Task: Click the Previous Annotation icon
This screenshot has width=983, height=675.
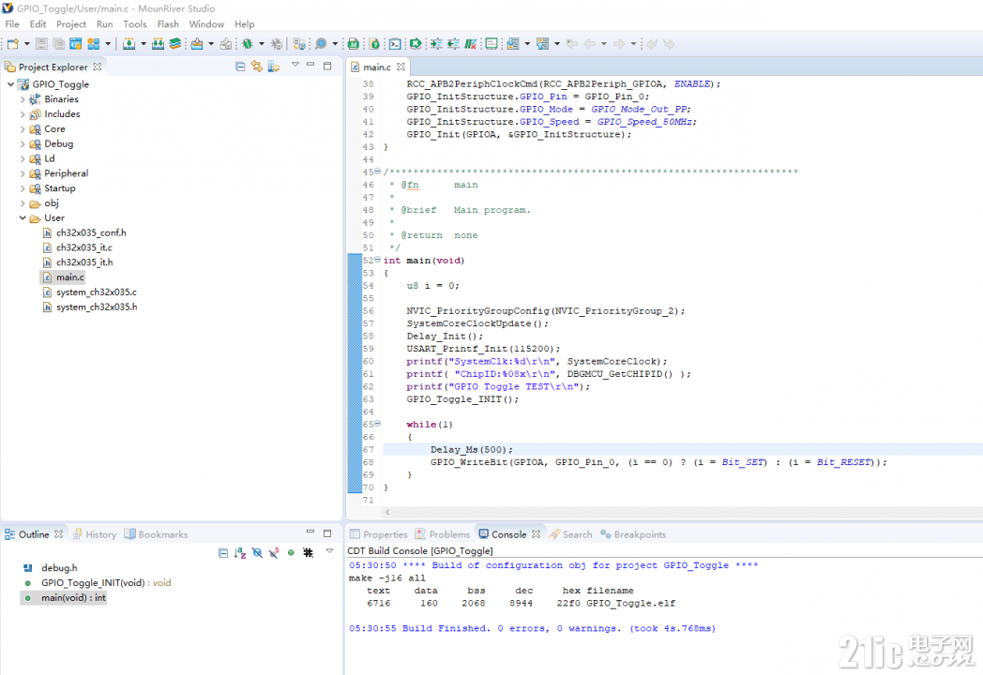Action: [543, 44]
